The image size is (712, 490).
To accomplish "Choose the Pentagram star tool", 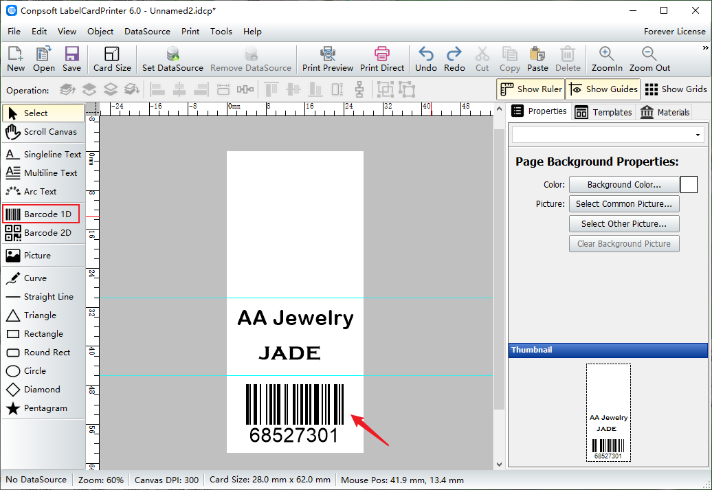I will point(43,408).
